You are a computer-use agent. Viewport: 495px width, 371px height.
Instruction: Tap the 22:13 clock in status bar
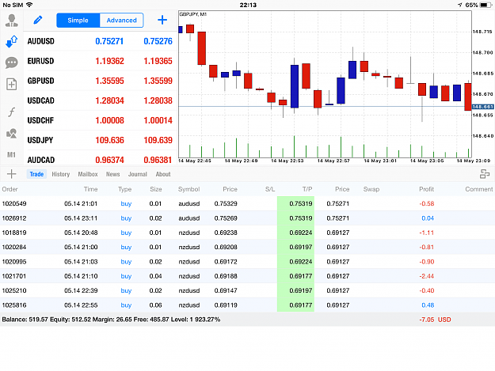point(248,5)
